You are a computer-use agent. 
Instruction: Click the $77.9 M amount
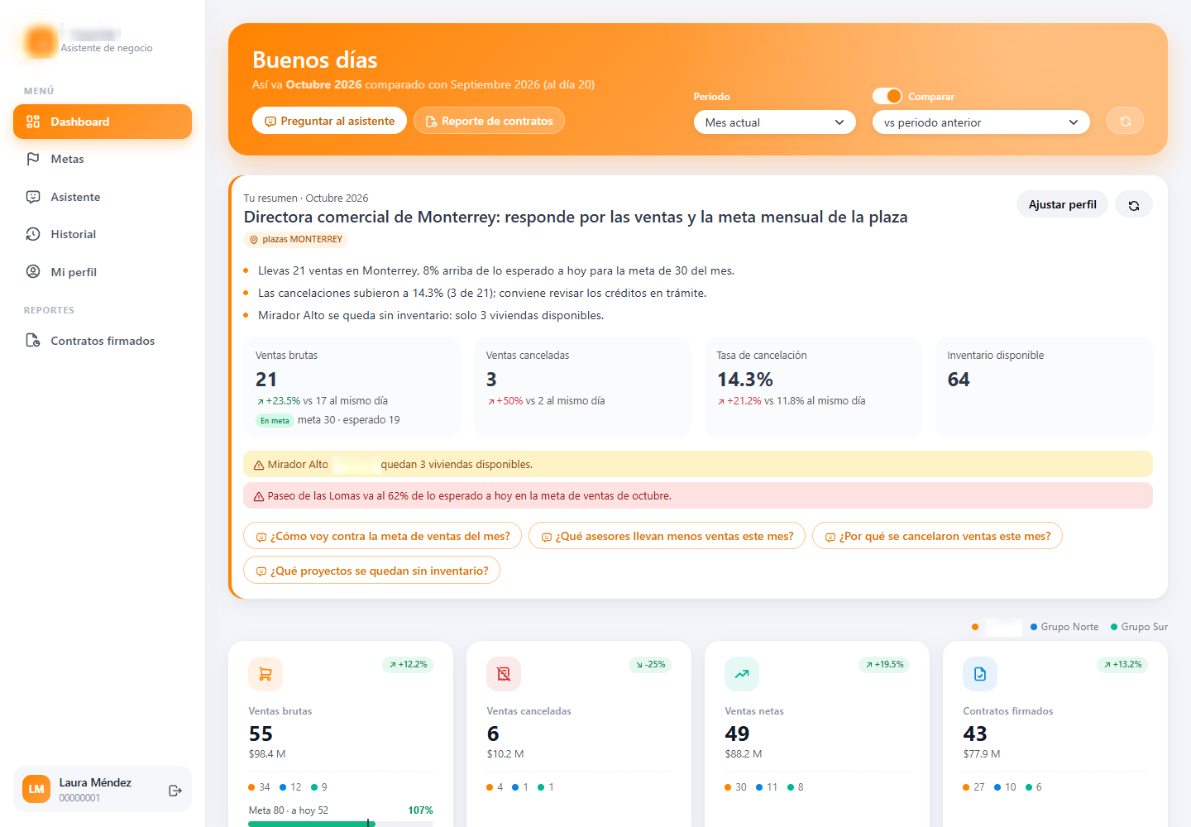(x=982, y=754)
